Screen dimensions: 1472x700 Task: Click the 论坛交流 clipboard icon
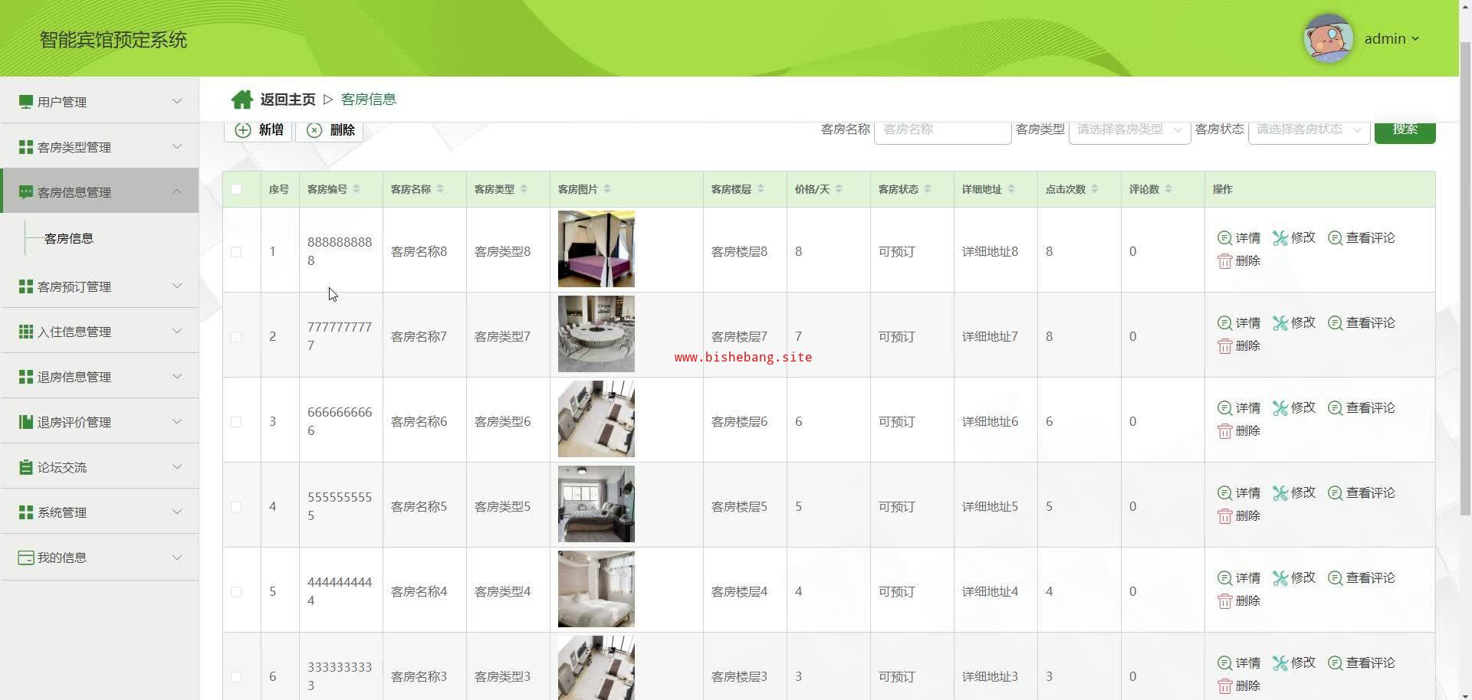(x=26, y=467)
